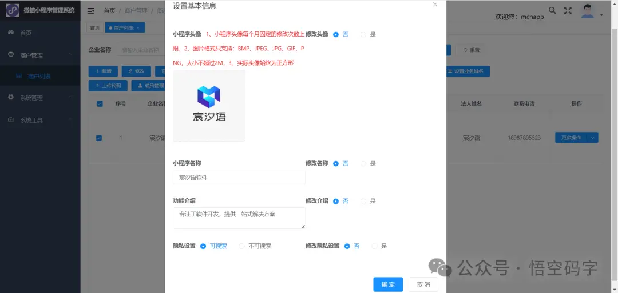618x293 pixels.
Task: Click the 系统管理 gear icon
Action: (11, 97)
